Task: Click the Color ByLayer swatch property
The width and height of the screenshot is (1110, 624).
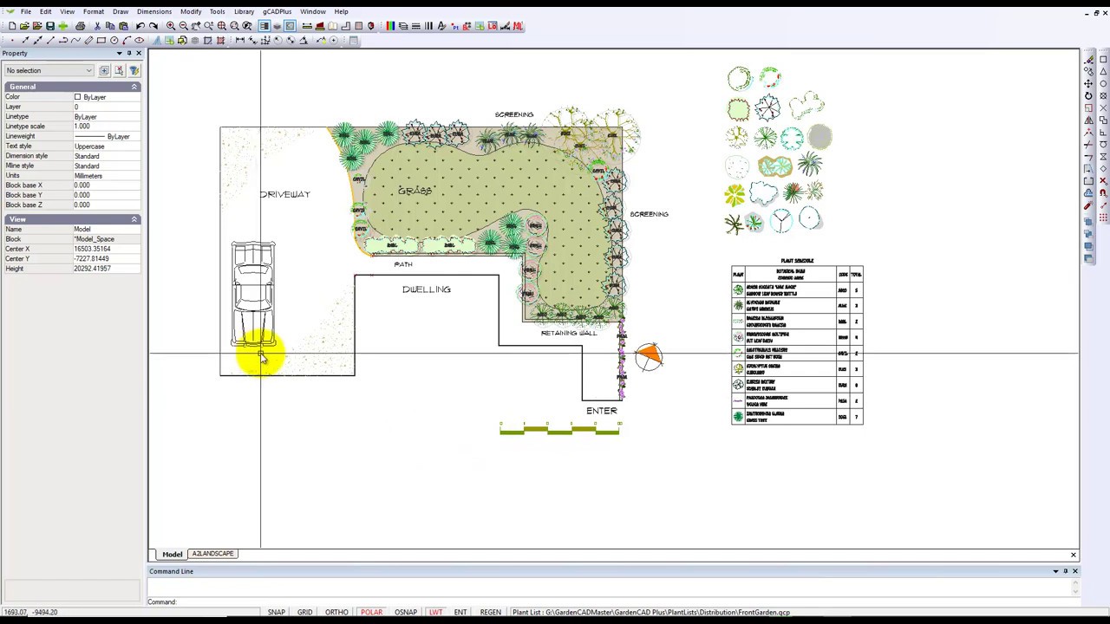Action: 90,97
